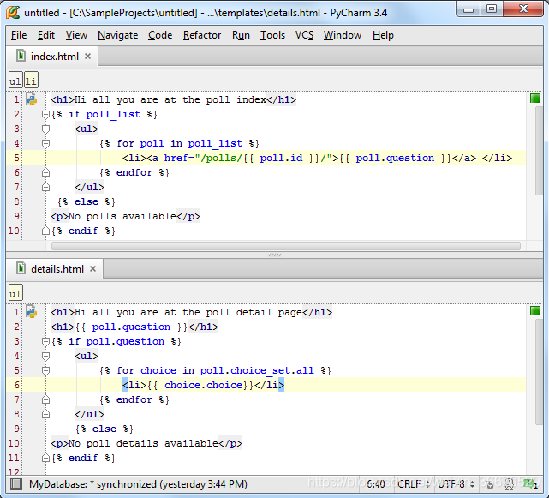
Task: Click 'MyDatabase: * synchronized' status message
Action: [138, 484]
